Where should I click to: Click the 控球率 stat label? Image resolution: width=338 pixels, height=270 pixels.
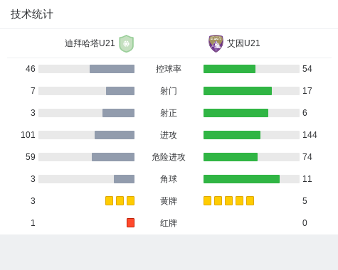[169, 69]
